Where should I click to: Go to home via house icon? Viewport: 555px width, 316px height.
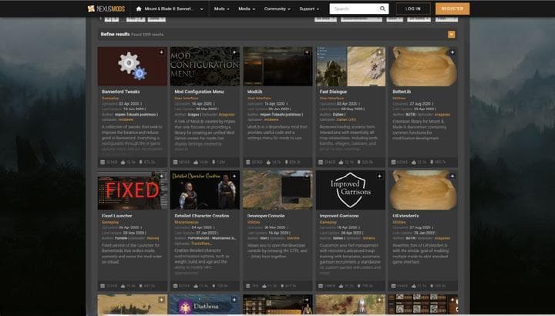tap(139, 8)
